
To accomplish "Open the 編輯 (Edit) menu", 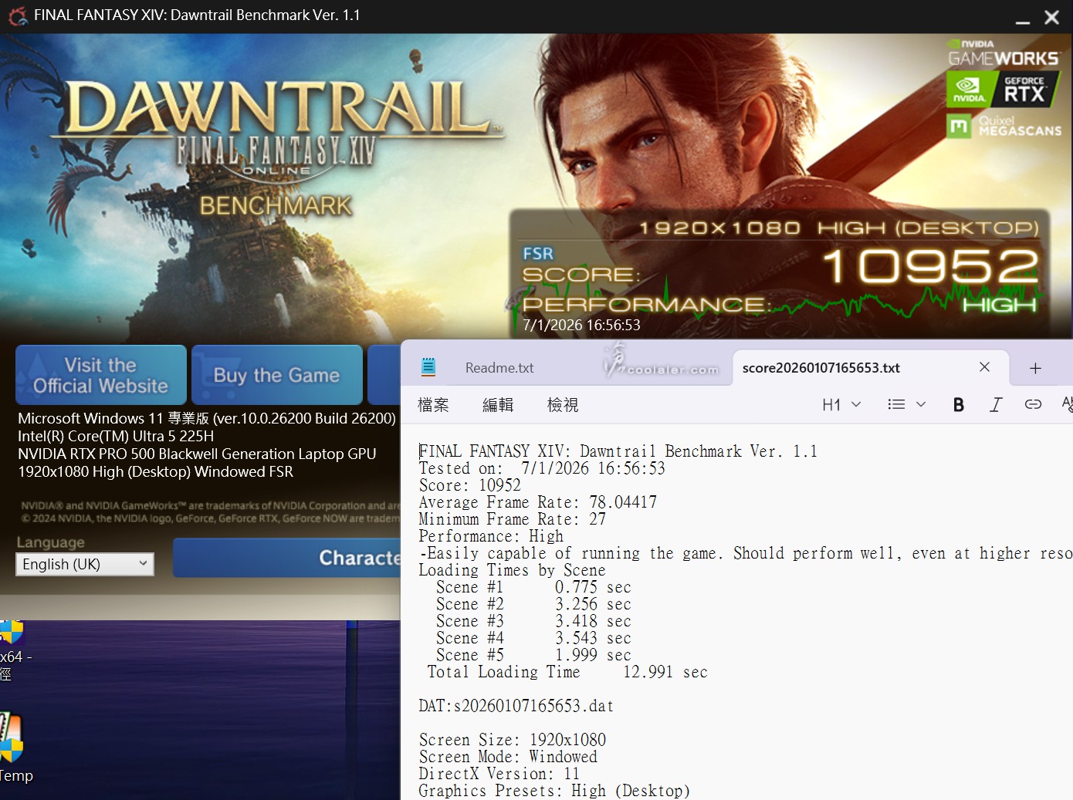I will [x=498, y=405].
